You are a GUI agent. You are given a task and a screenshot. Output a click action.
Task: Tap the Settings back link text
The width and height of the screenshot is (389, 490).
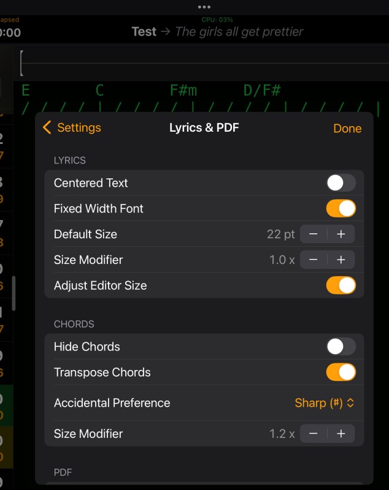click(79, 127)
